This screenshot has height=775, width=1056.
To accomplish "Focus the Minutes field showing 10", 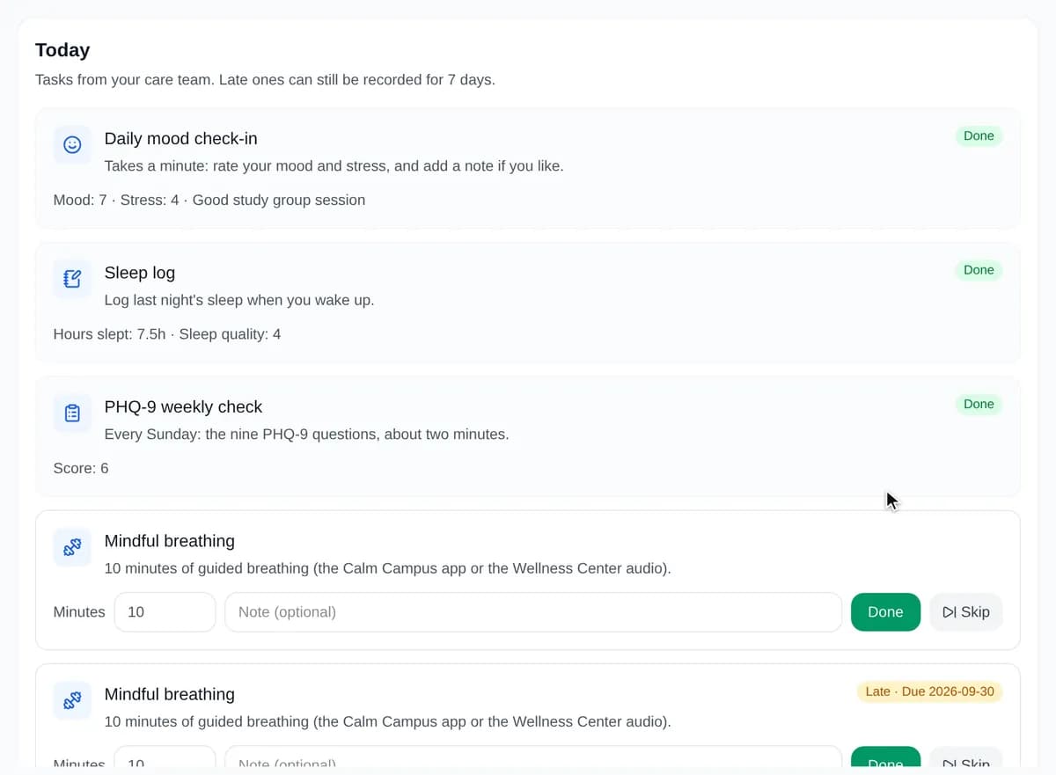I will click(x=165, y=612).
